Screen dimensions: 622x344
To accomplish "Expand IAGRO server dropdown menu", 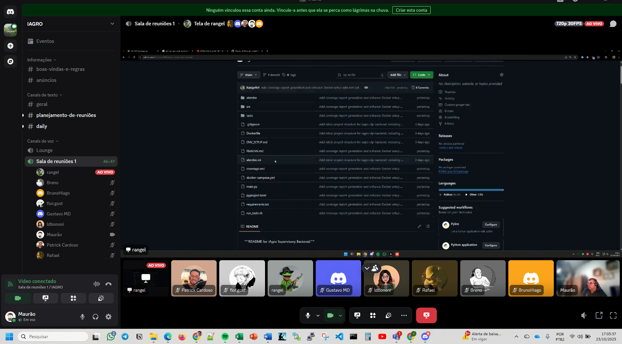I will (112, 24).
